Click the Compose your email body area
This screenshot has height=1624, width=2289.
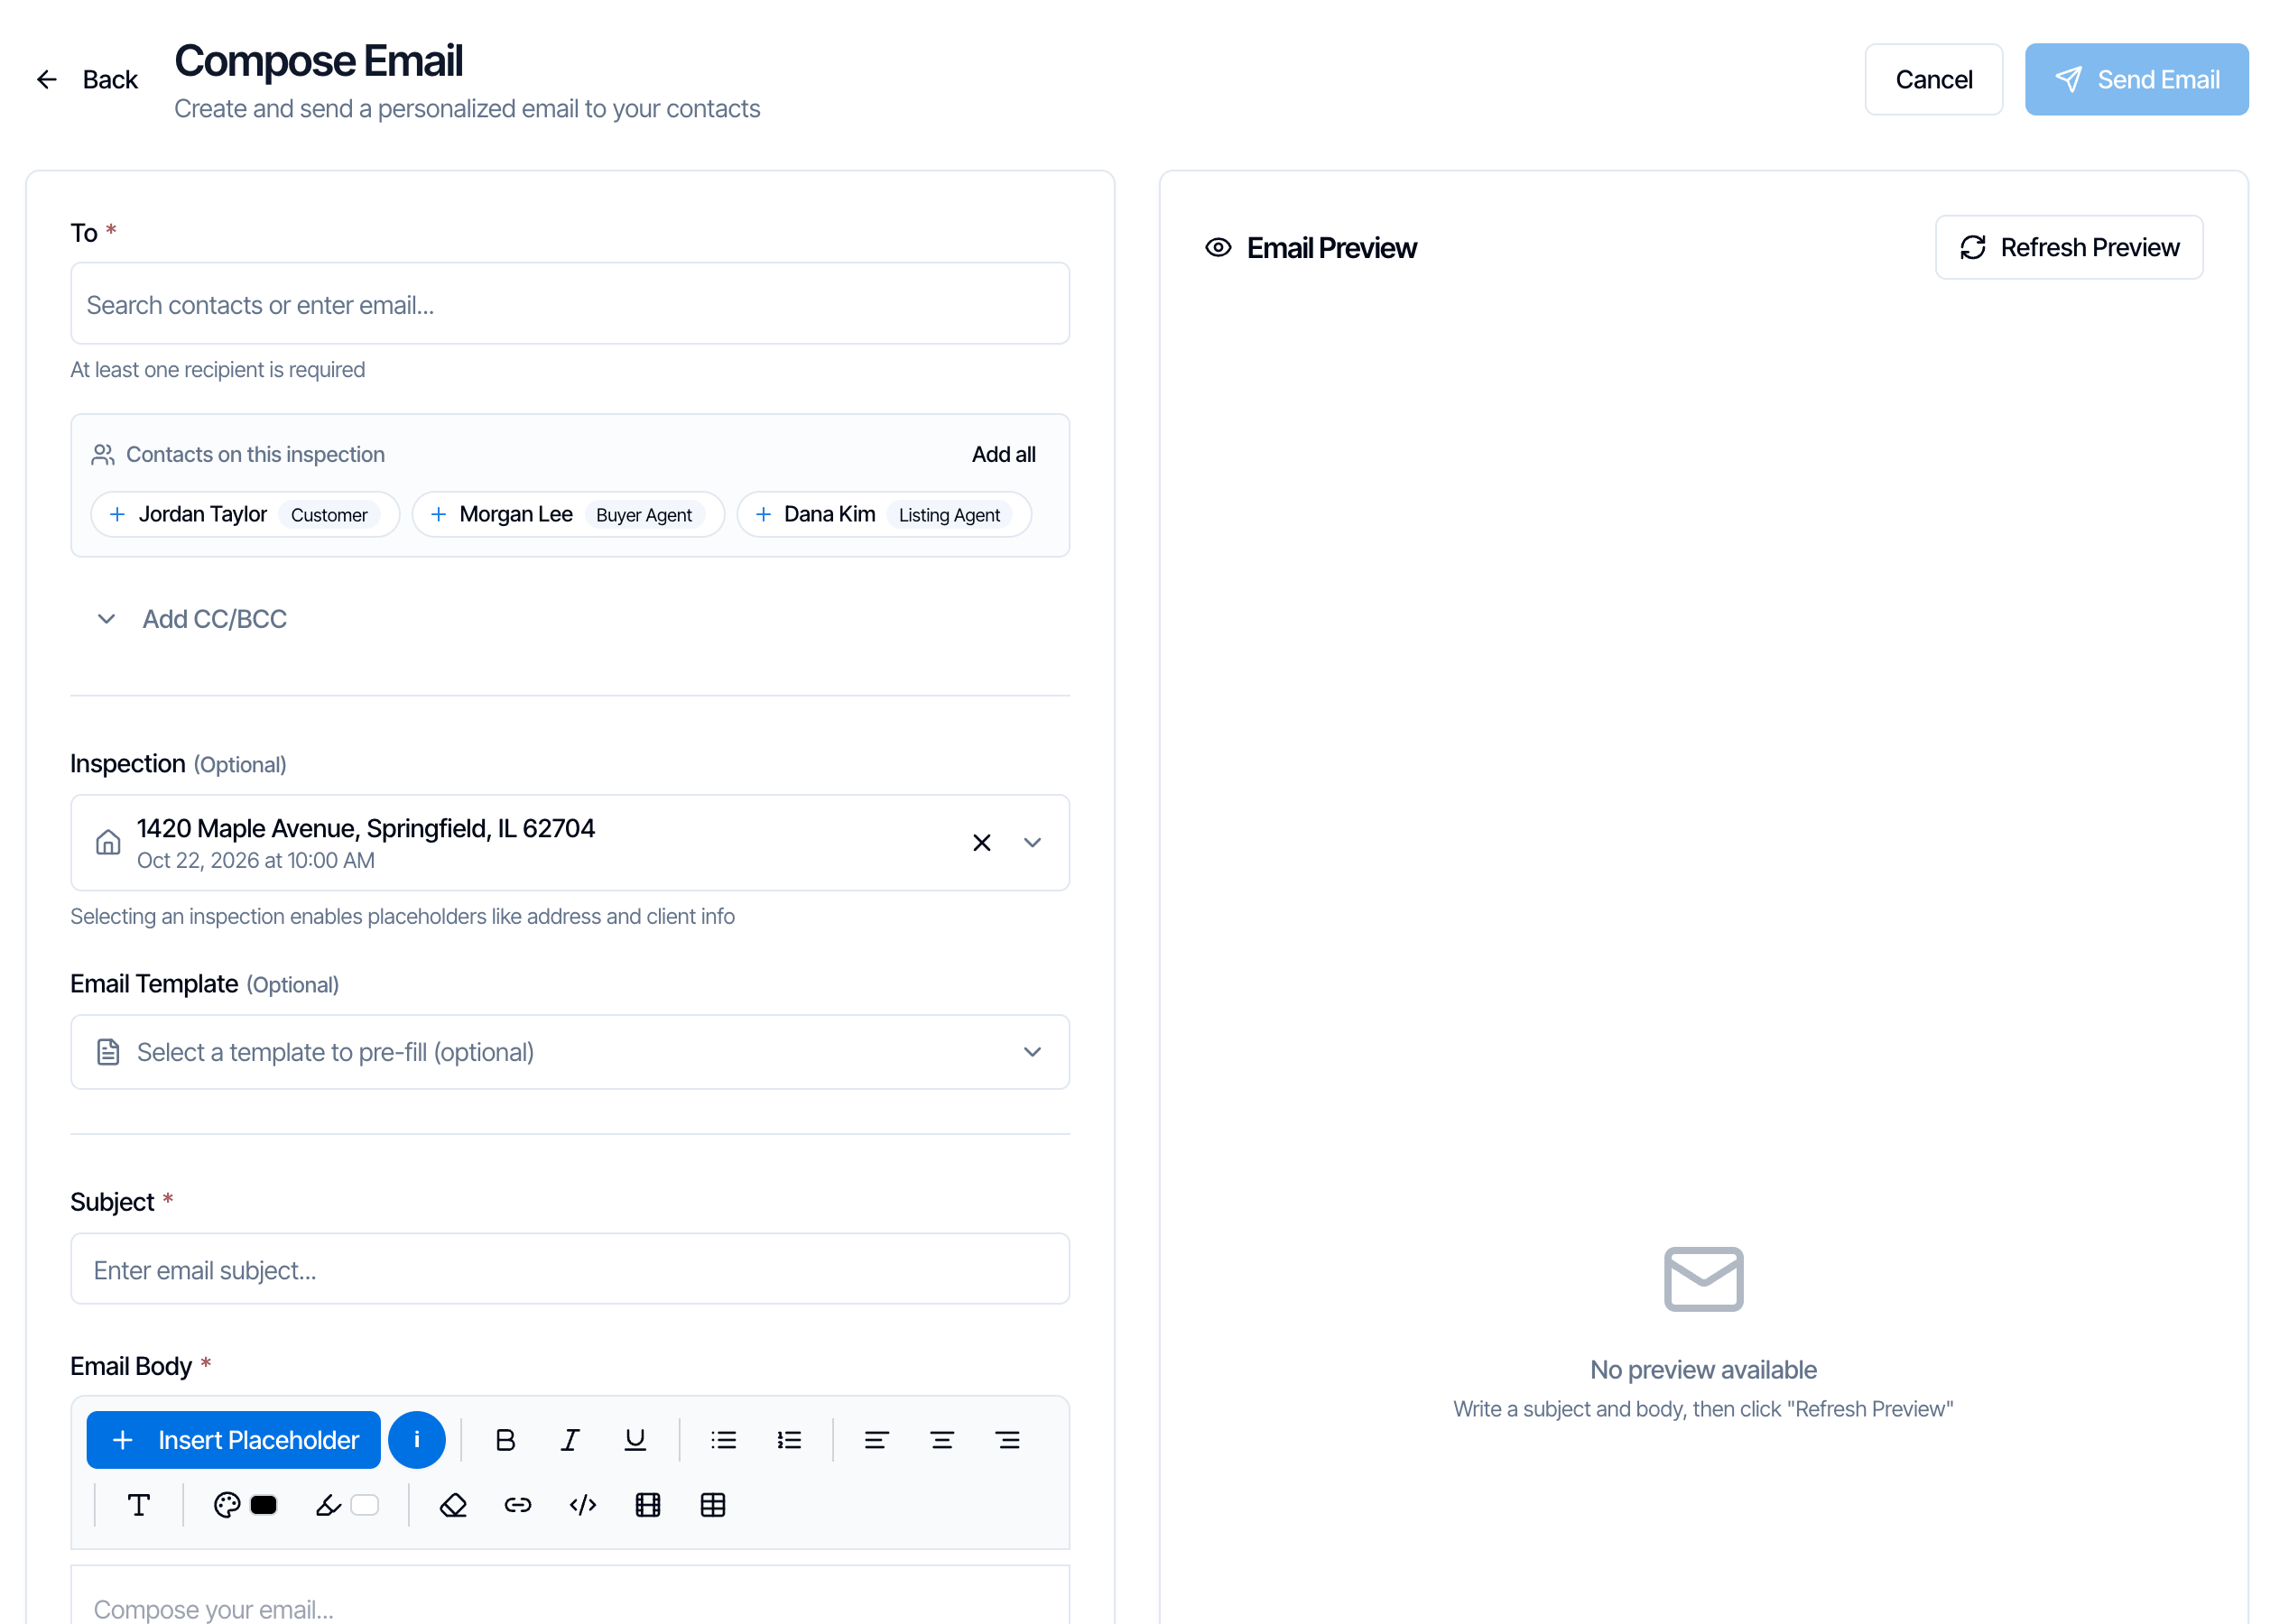(570, 1596)
